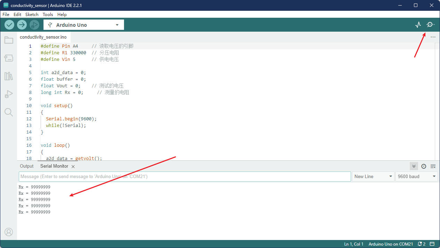This screenshot has height=248, width=440.
Task: Click line 12 Serial.begin(9600) code
Action: pos(71,119)
